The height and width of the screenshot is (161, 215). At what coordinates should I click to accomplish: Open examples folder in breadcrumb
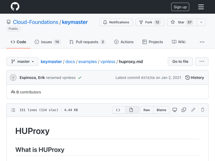[88, 62]
